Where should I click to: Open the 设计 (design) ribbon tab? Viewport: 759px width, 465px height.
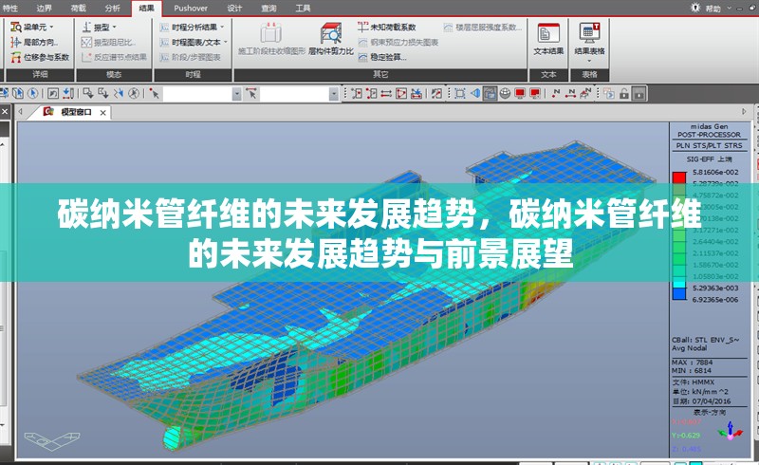pyautogui.click(x=234, y=7)
